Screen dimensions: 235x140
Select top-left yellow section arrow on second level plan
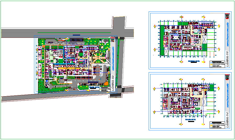tap(181, 17)
